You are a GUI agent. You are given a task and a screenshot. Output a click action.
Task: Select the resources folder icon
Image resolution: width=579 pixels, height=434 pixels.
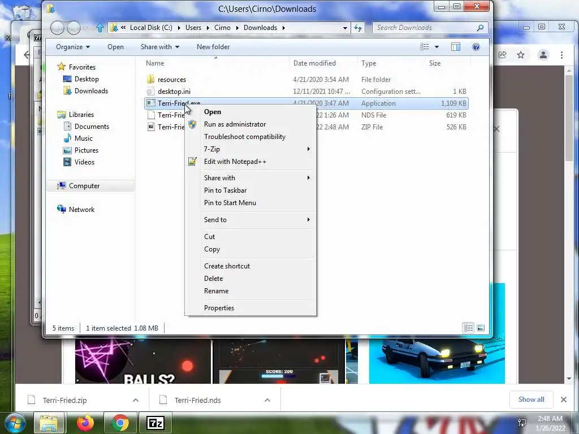(150, 79)
